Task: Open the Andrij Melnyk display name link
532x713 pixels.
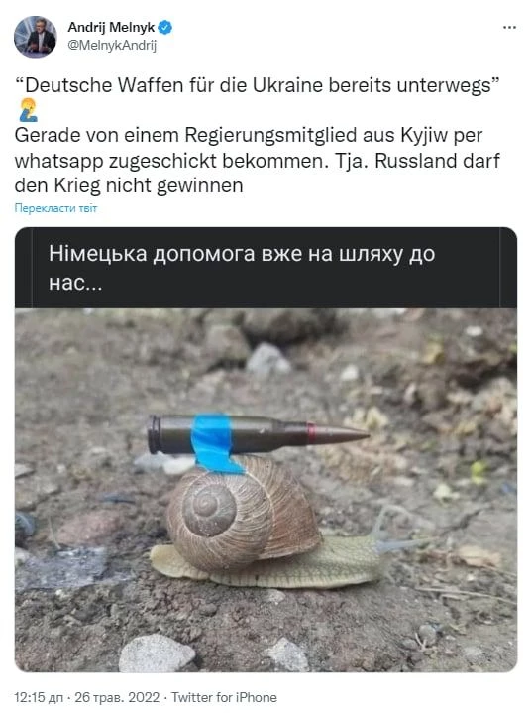Action: 111,28
